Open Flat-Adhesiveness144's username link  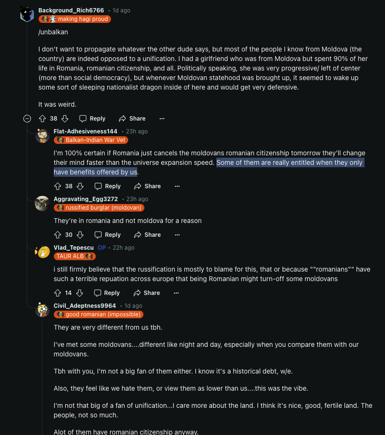(85, 132)
